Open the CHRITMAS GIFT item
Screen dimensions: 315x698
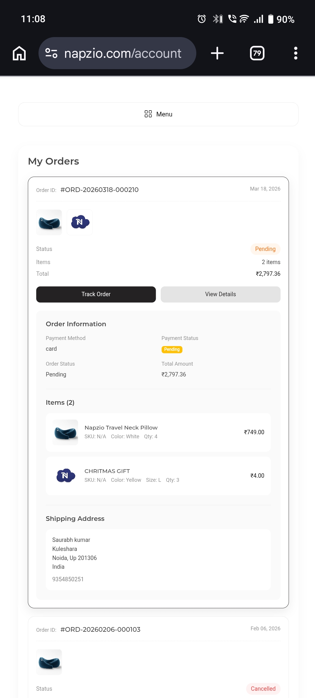[x=107, y=471]
